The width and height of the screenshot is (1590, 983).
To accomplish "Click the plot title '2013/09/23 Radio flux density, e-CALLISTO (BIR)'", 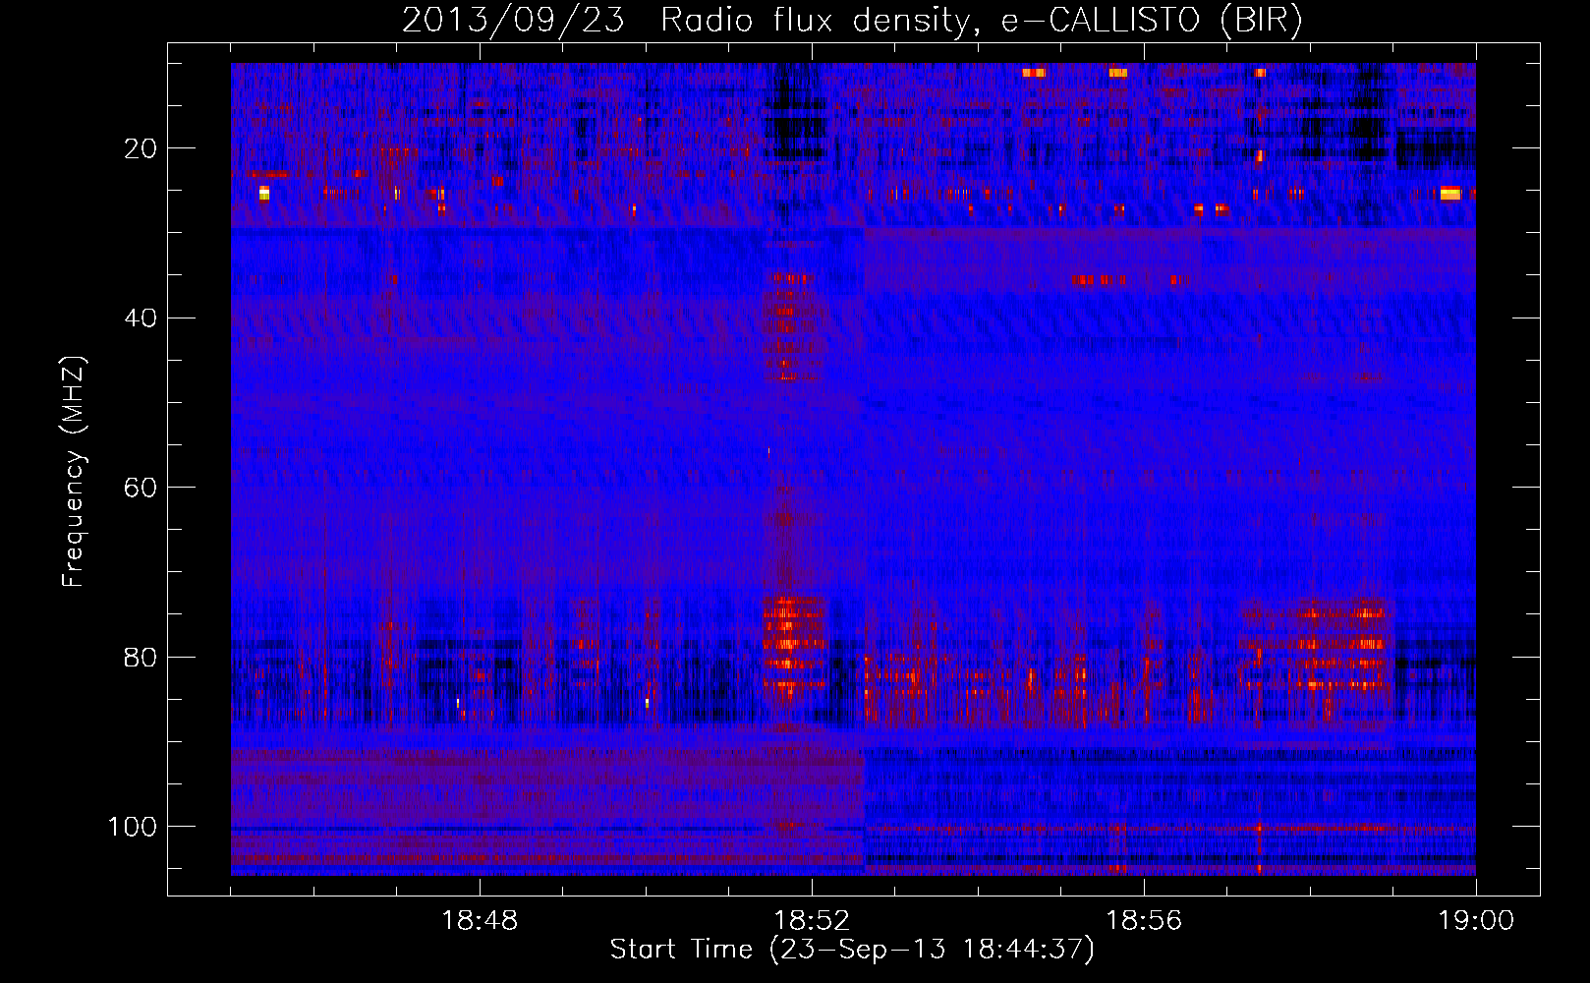I will (x=852, y=21).
